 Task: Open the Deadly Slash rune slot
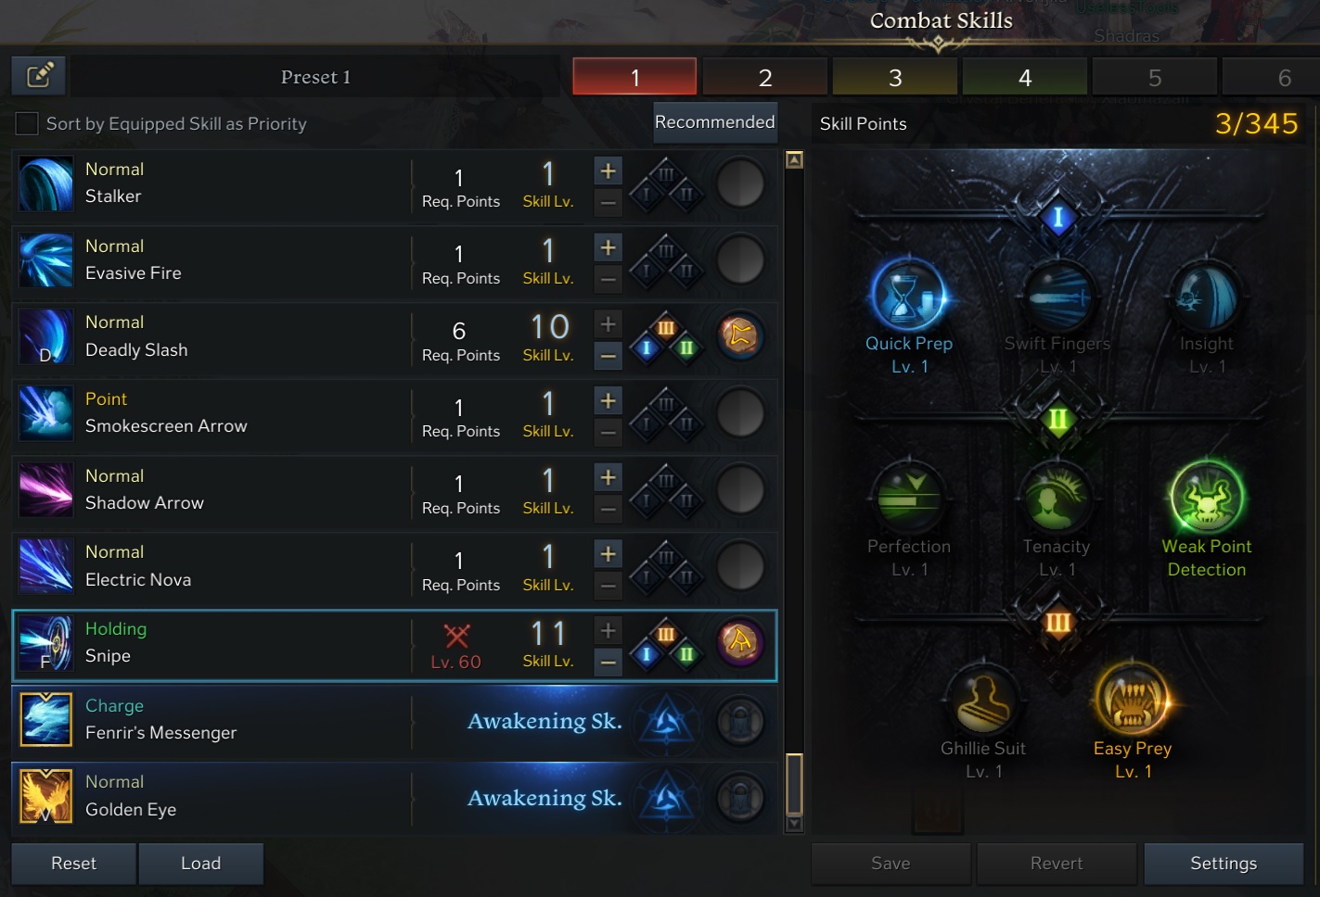740,336
